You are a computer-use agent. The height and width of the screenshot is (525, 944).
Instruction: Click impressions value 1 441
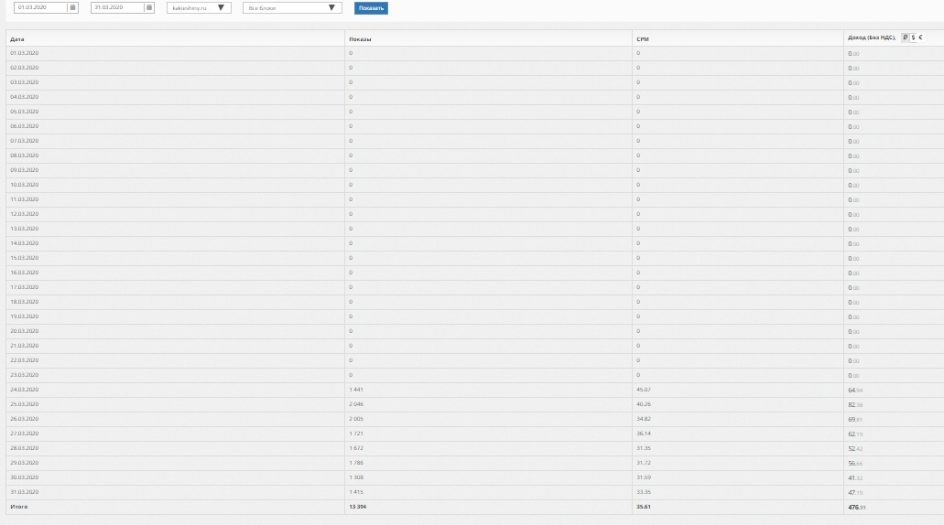click(356, 389)
